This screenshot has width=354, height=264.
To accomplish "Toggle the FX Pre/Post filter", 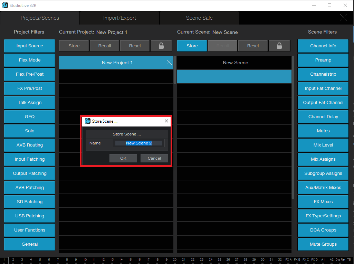I will pos(30,88).
